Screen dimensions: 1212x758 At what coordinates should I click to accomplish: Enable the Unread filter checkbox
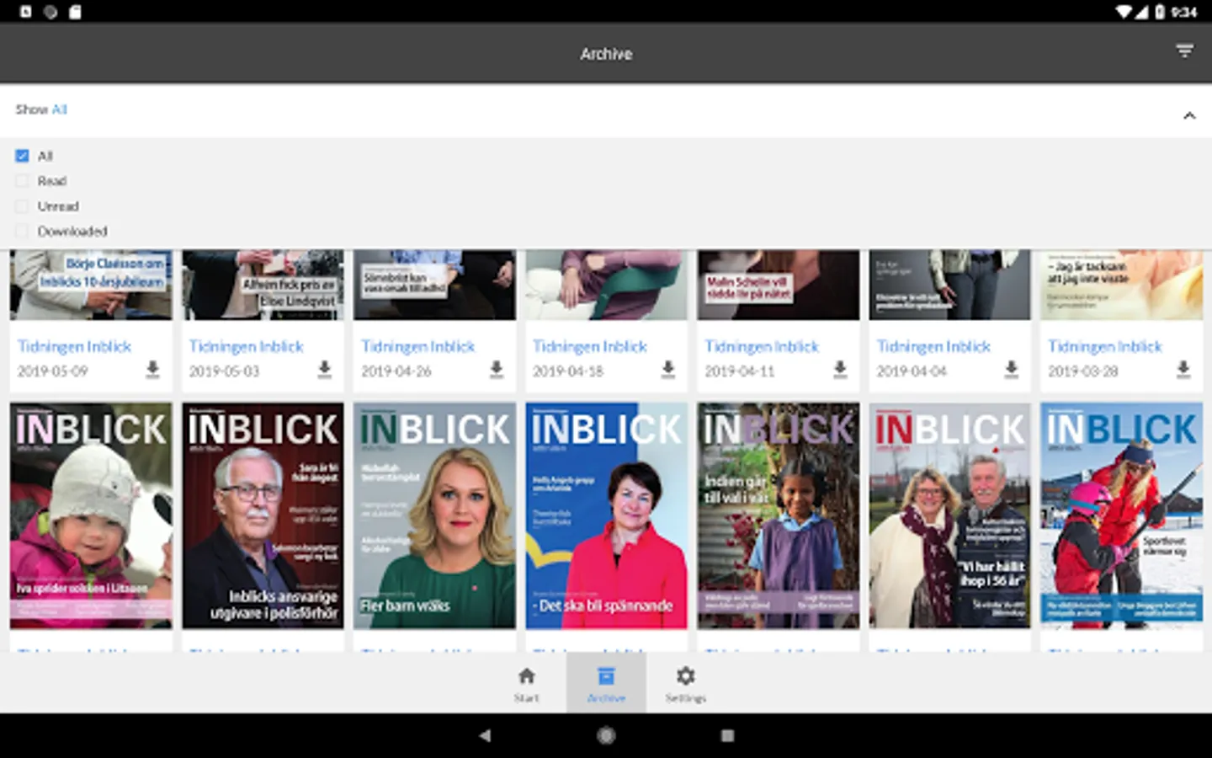point(22,206)
